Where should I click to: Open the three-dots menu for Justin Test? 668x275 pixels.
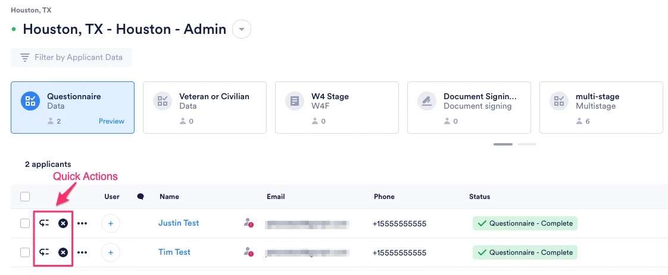82,223
